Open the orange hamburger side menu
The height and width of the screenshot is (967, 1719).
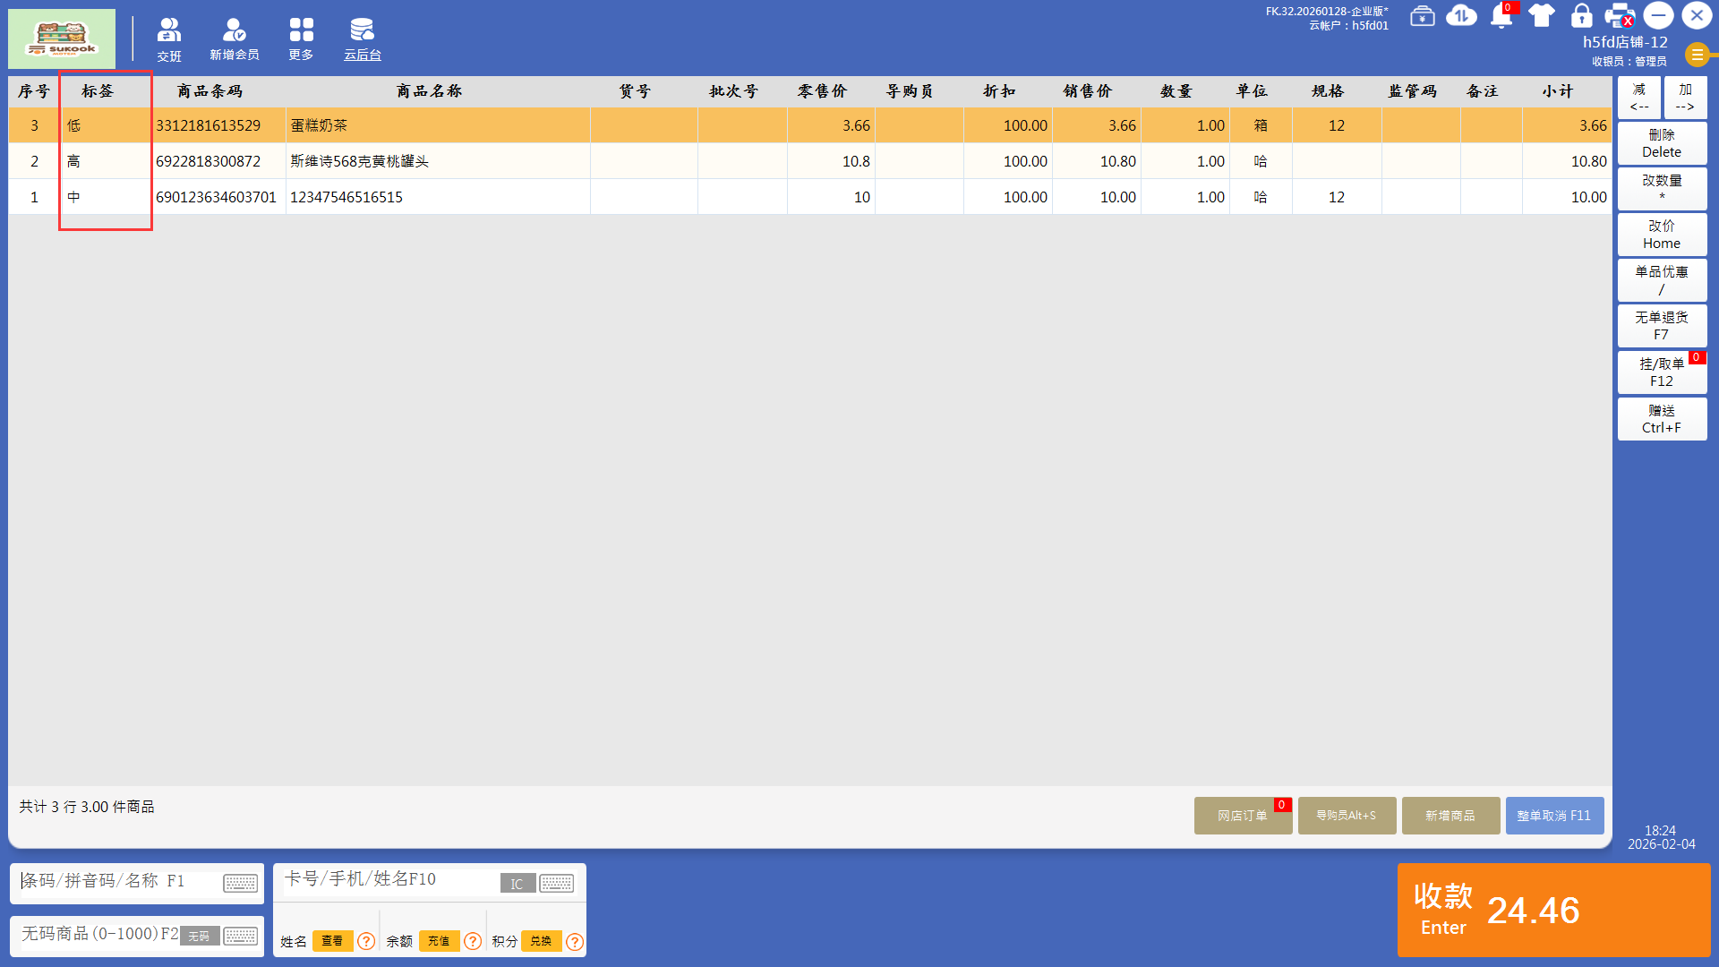[x=1697, y=55]
